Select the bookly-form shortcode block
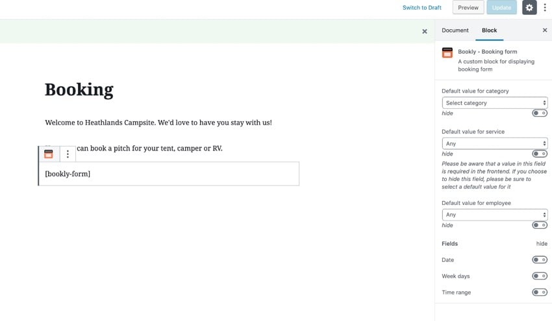The height and width of the screenshot is (321, 552). pyautogui.click(x=169, y=174)
